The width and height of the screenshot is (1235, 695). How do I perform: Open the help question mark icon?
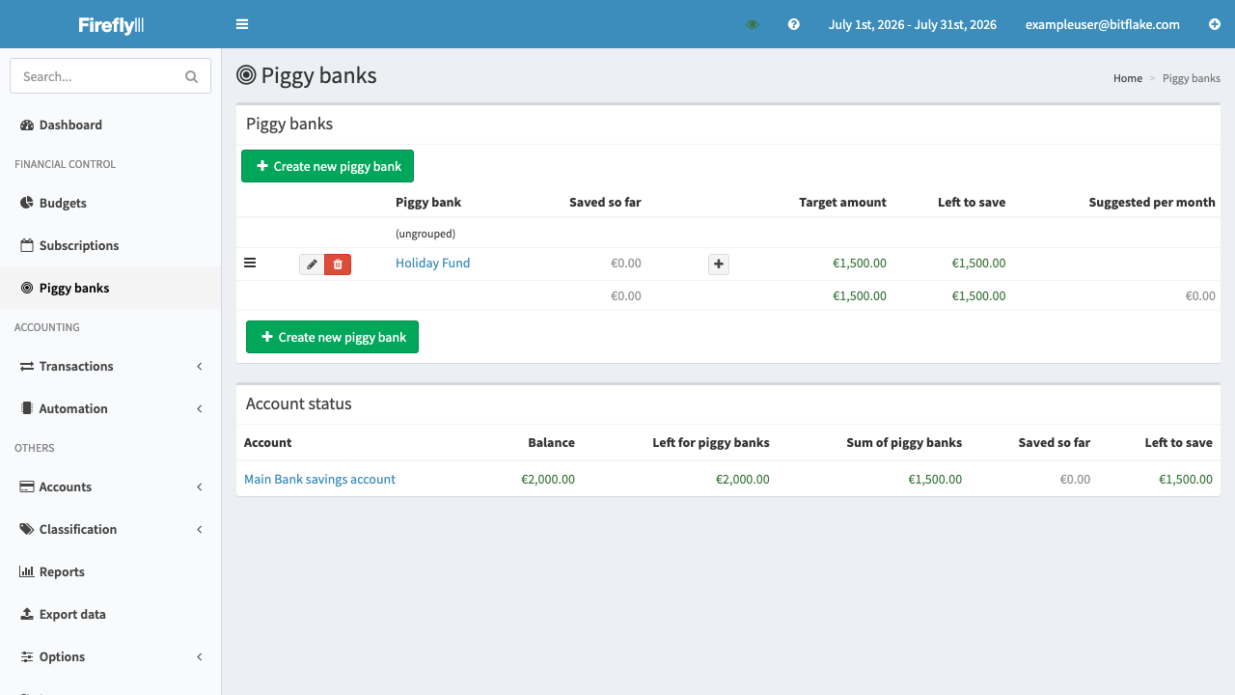[793, 24]
